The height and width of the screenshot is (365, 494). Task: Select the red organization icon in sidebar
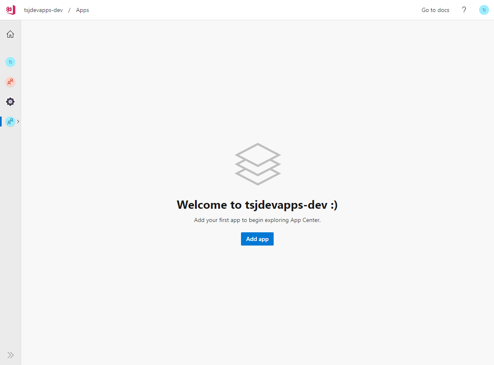tap(10, 82)
